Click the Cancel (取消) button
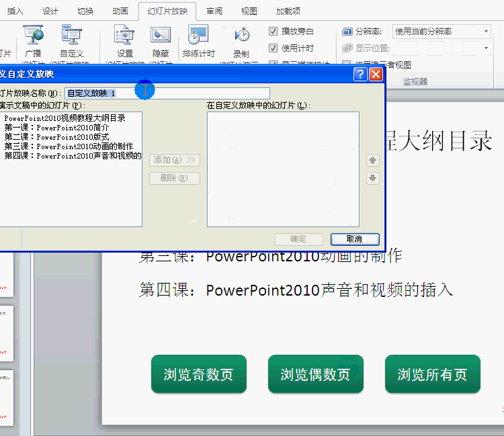The height and width of the screenshot is (436, 504). (355, 239)
